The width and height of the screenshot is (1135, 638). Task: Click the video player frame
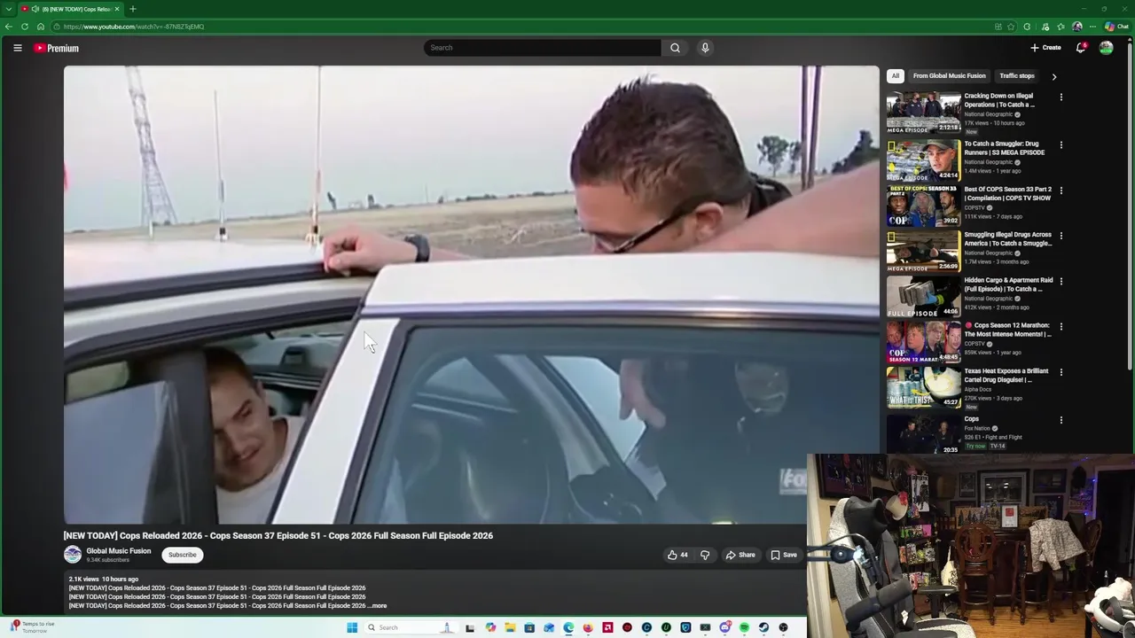coord(471,295)
